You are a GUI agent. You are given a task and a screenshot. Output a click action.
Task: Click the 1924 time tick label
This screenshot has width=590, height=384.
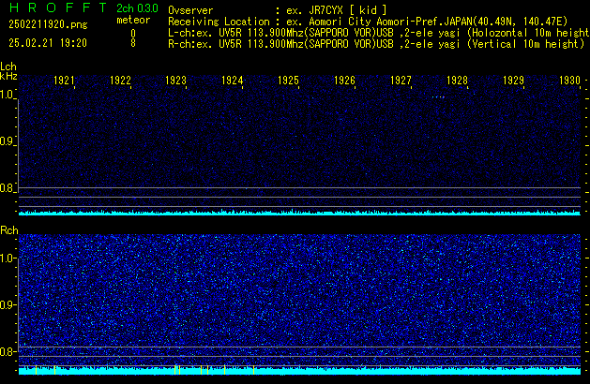point(233,81)
